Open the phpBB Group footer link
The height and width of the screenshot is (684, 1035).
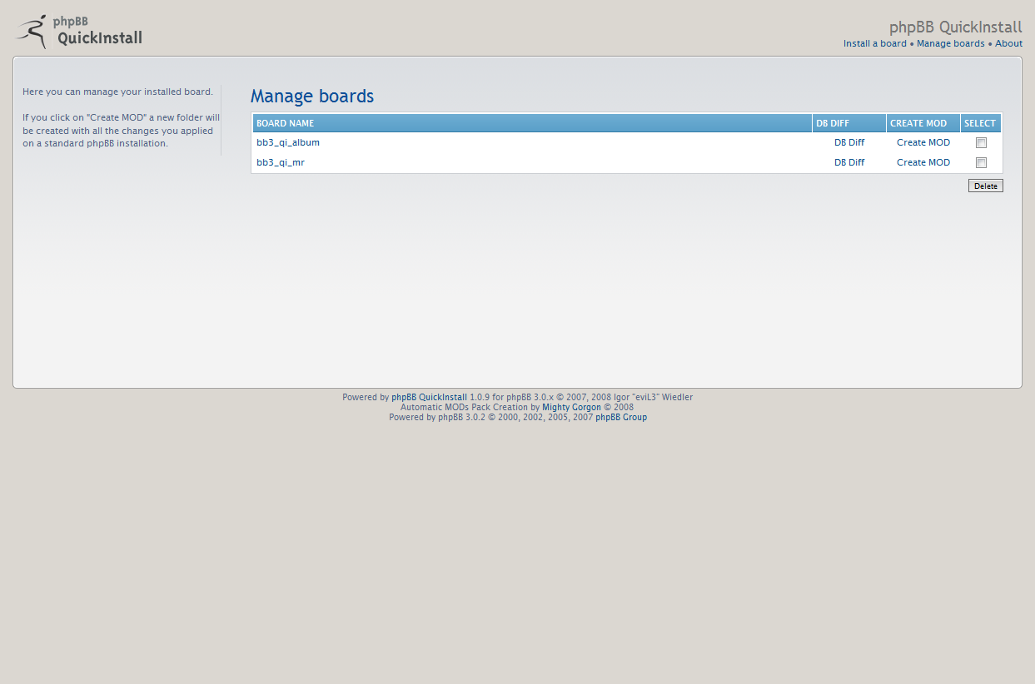tap(621, 417)
